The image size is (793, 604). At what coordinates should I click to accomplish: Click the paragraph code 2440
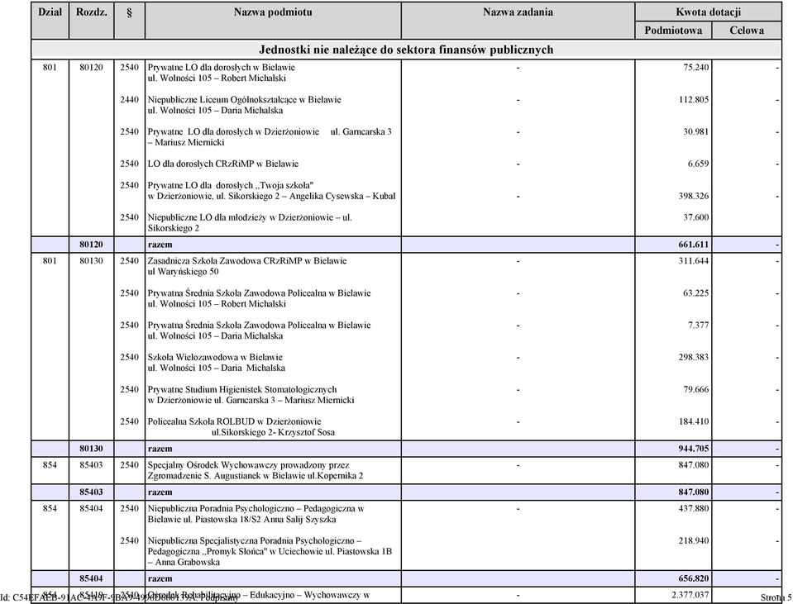point(130,100)
